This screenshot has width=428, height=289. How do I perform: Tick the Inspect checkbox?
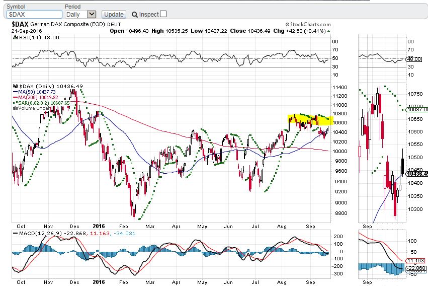point(163,14)
